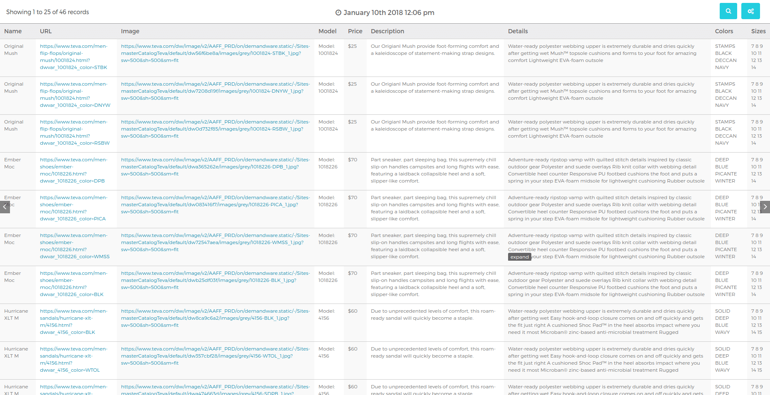770x395 pixels.
Task: Click the $60 price in the WTOL row
Action: [353, 349]
